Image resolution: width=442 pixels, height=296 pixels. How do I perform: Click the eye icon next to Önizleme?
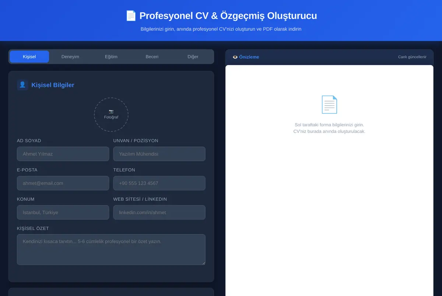(235, 57)
